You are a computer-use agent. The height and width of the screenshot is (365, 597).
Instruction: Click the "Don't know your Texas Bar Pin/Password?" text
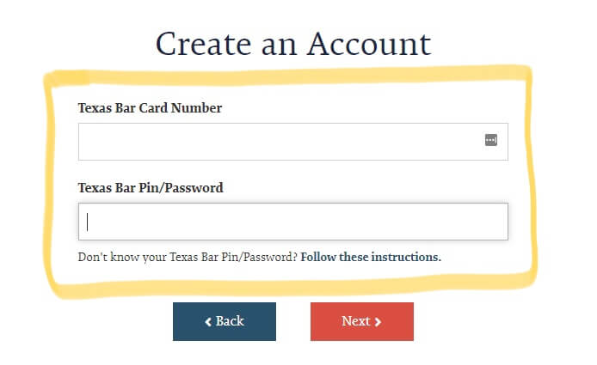[188, 257]
